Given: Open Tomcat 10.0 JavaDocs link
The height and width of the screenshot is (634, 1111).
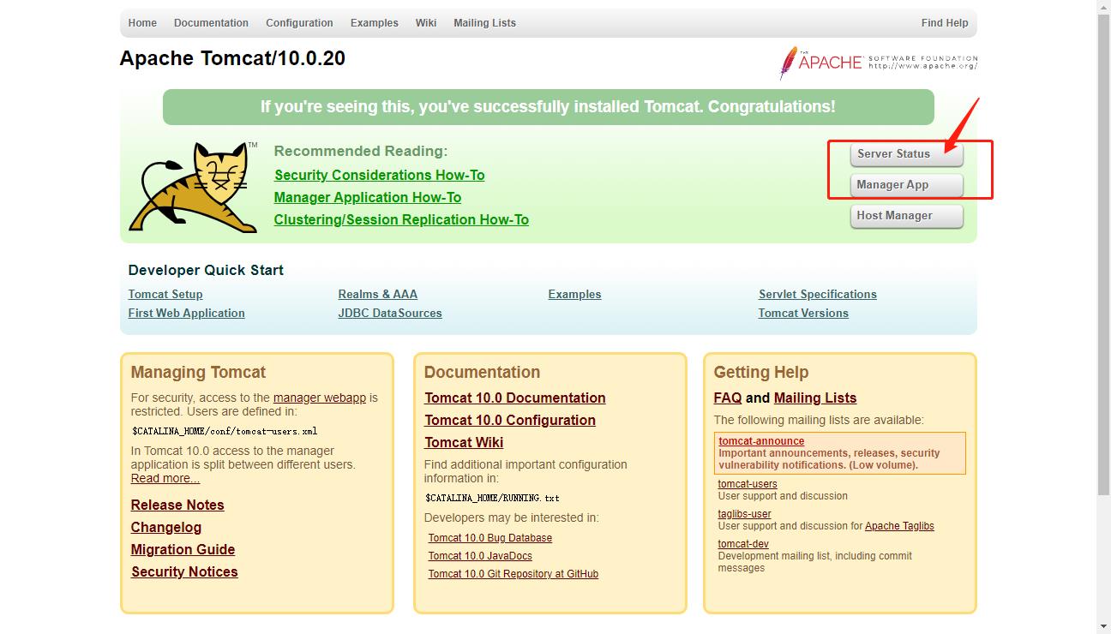Looking at the screenshot, I should click(480, 556).
